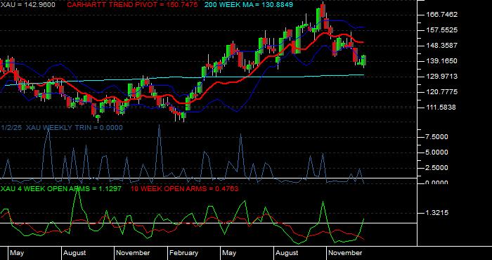
Task: Click the 166.7462 price axis value
Action: coord(441,15)
